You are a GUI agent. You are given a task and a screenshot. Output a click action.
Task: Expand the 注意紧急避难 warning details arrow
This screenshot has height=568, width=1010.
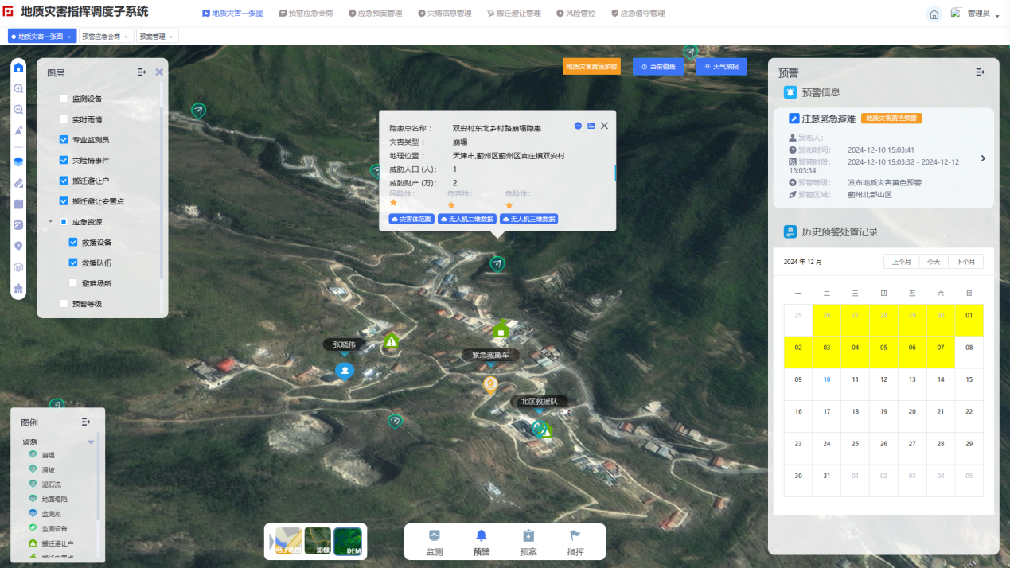(983, 158)
